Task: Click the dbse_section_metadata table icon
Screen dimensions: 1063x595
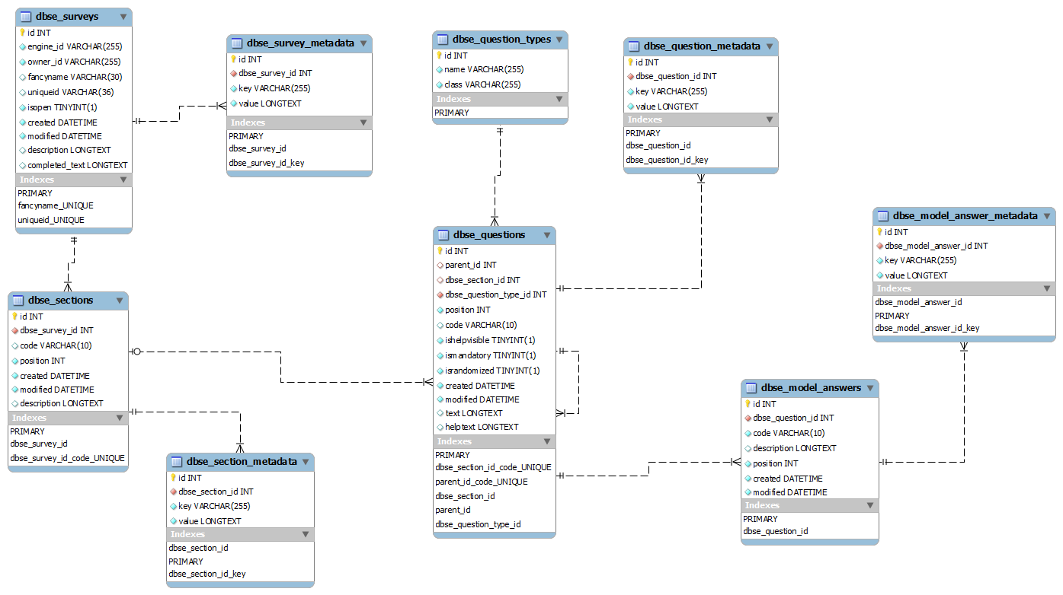Action: pos(177,461)
